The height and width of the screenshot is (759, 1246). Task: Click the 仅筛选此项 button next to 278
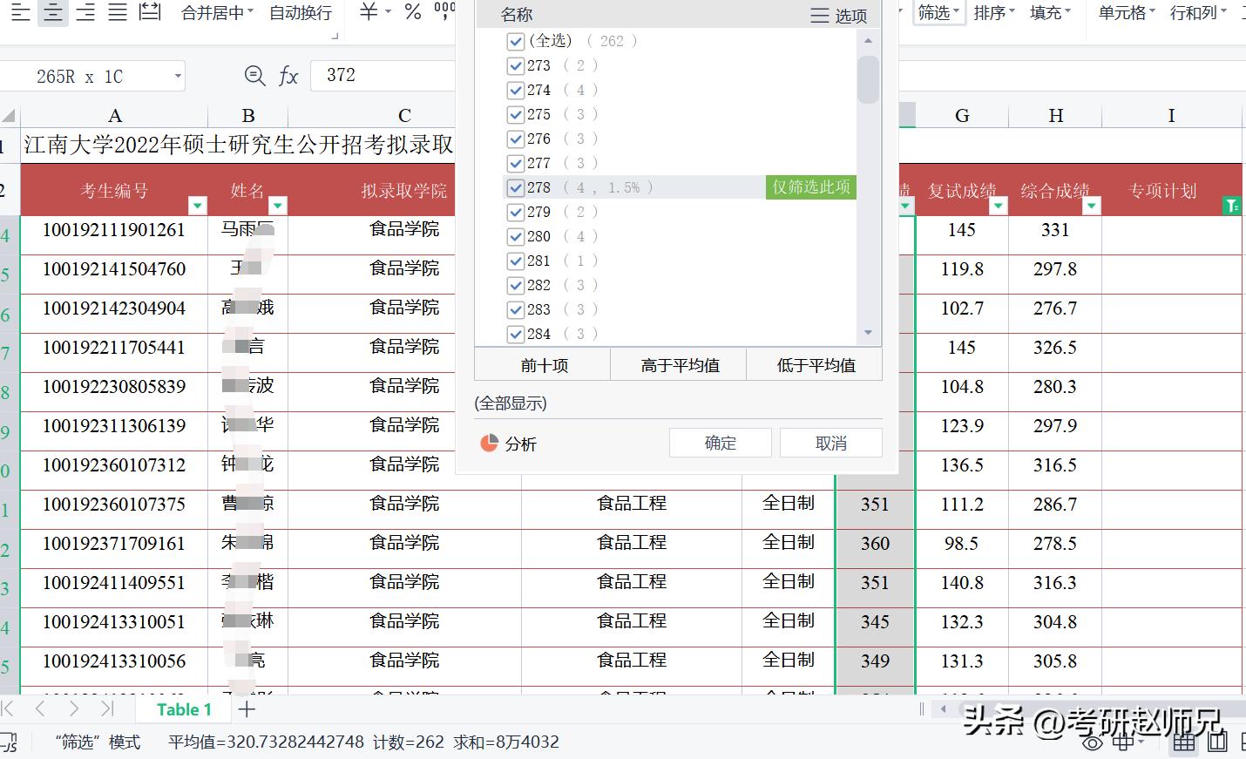pyautogui.click(x=809, y=186)
